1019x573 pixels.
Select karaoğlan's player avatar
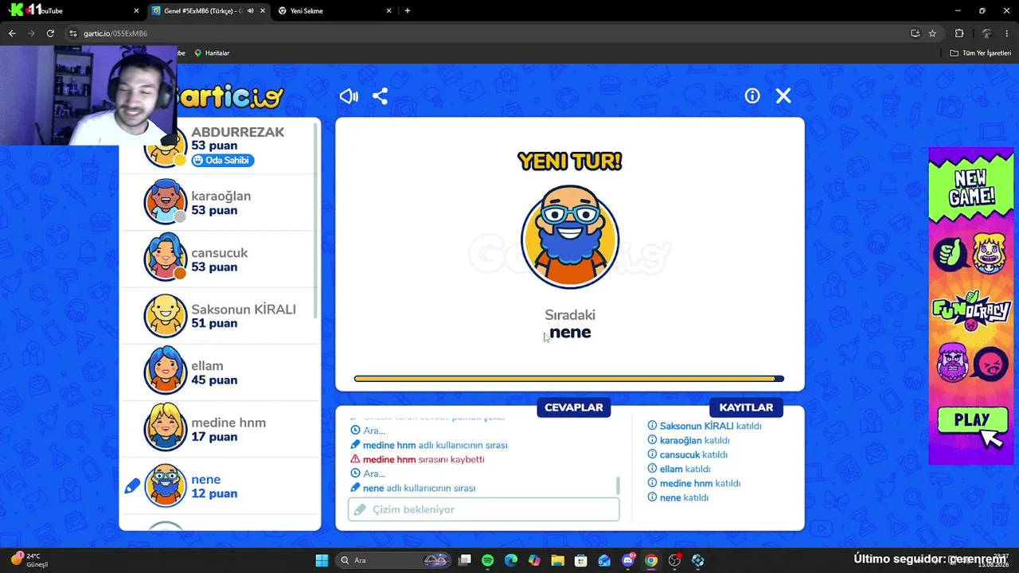pyautogui.click(x=166, y=202)
